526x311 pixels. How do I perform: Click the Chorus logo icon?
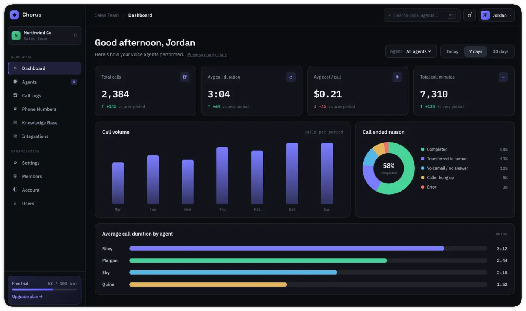click(x=14, y=15)
